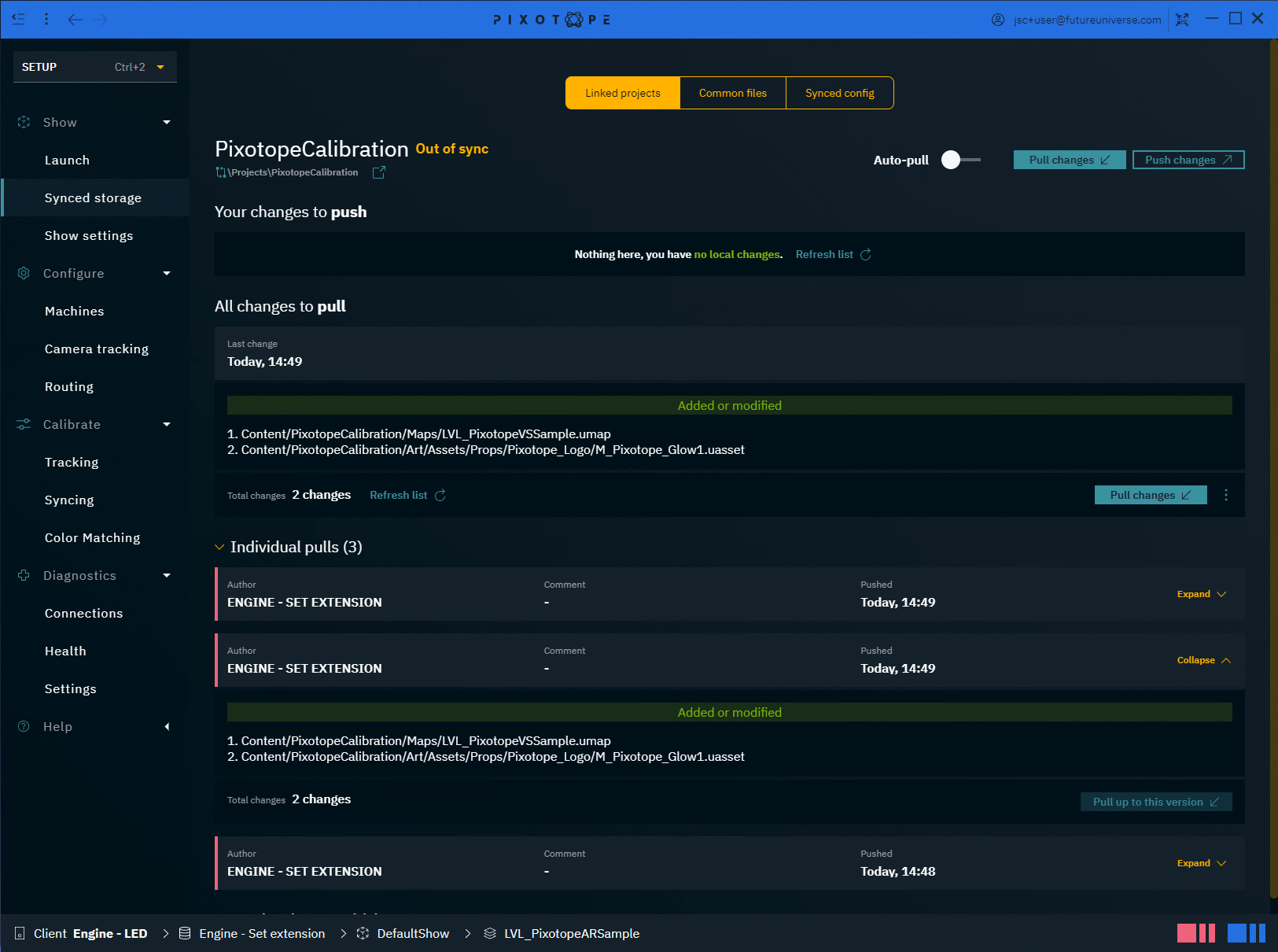Click Pull changes in All changes panel
The width and height of the screenshot is (1278, 952).
point(1151,495)
